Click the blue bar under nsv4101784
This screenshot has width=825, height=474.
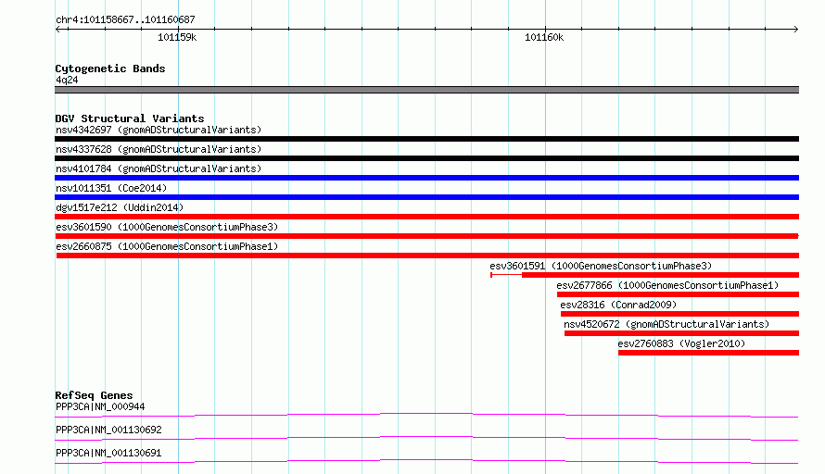[426, 178]
